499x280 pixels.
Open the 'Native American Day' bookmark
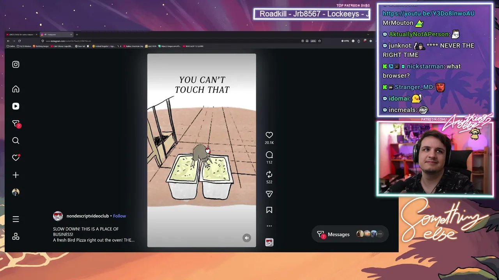click(133, 46)
